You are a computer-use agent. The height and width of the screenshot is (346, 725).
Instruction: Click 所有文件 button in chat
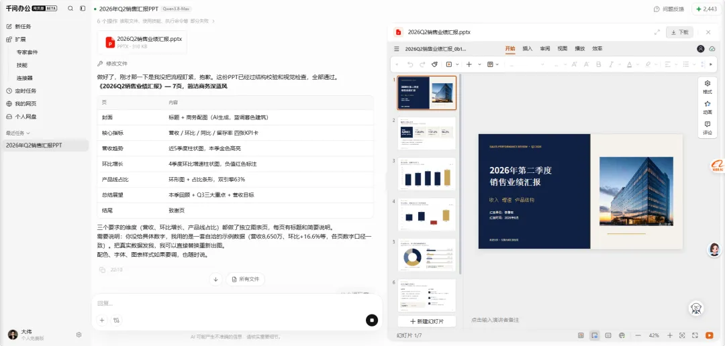pyautogui.click(x=246, y=279)
